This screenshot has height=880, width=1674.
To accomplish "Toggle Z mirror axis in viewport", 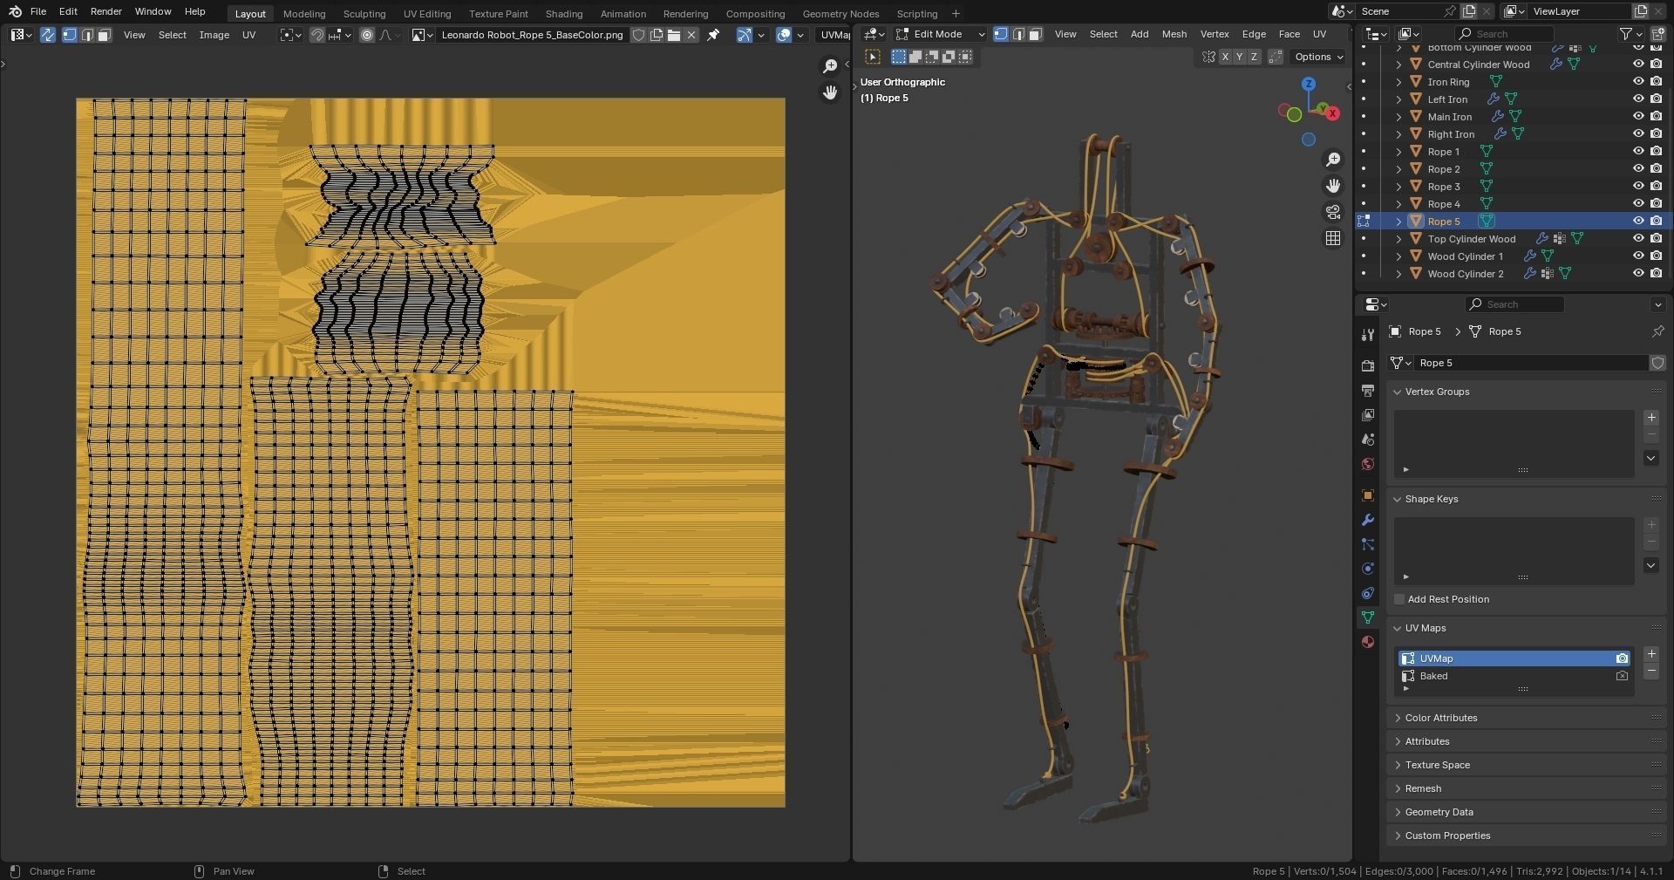I will point(1255,57).
